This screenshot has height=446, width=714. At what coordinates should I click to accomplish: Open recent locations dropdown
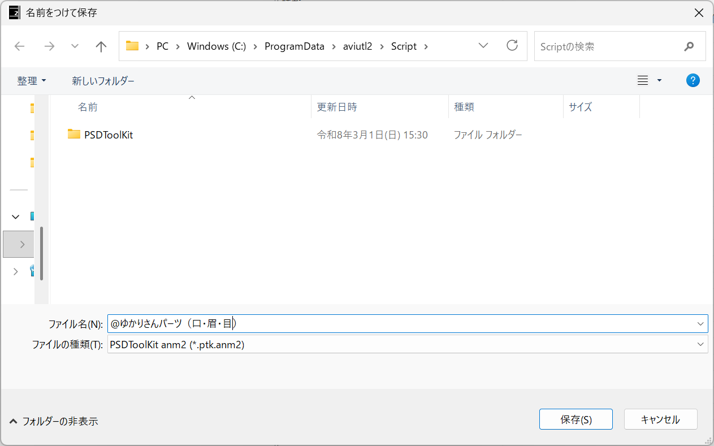[x=75, y=46]
